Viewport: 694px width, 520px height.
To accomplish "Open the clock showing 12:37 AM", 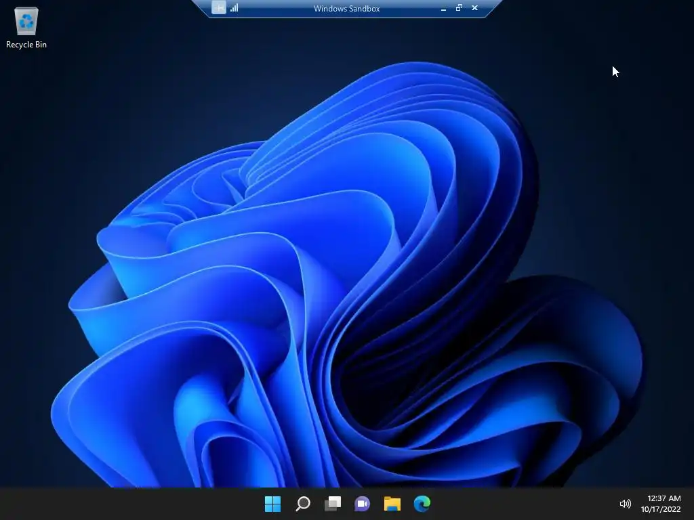I will pyautogui.click(x=664, y=498).
